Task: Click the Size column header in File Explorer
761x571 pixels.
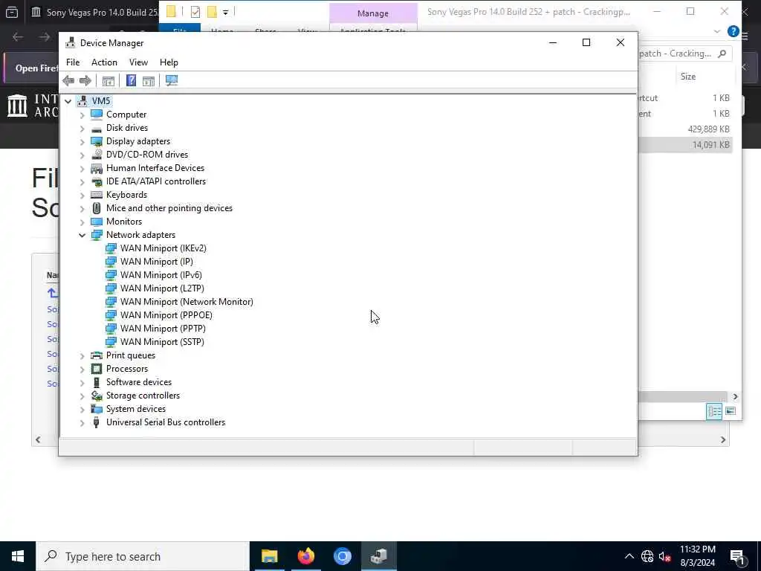Action: pyautogui.click(x=687, y=77)
